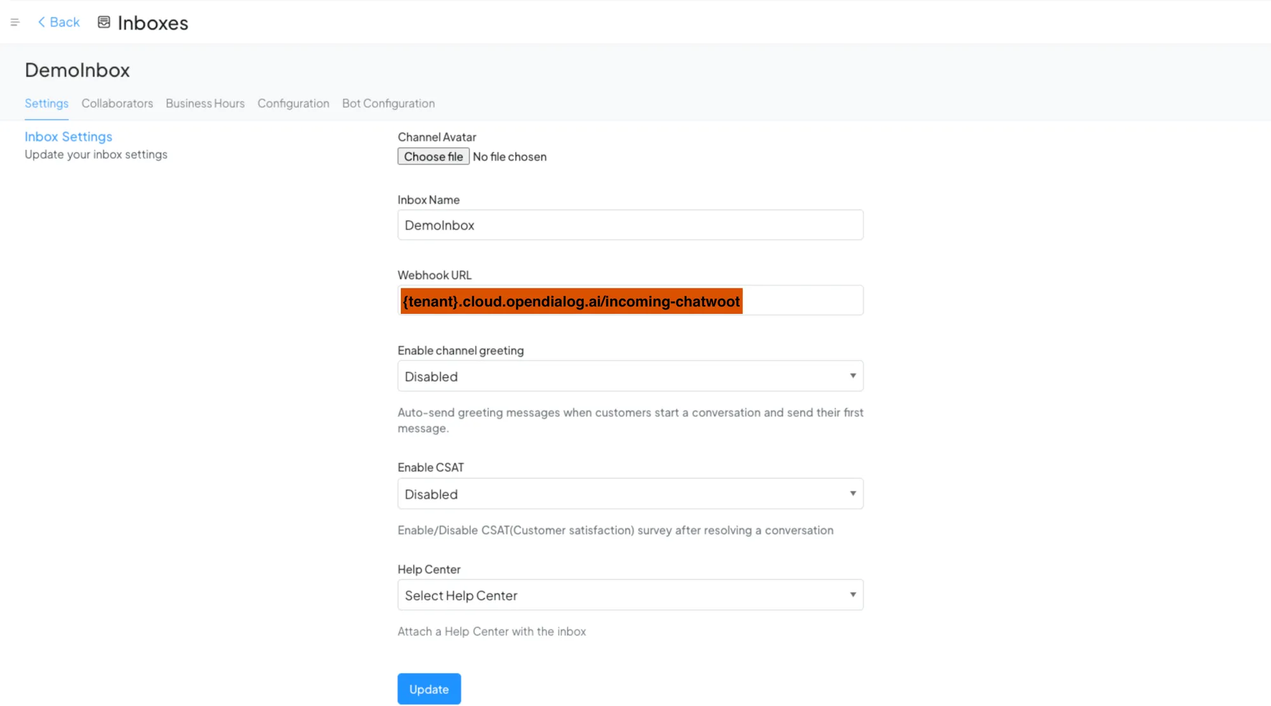Select the Configuration tab

[293, 104]
